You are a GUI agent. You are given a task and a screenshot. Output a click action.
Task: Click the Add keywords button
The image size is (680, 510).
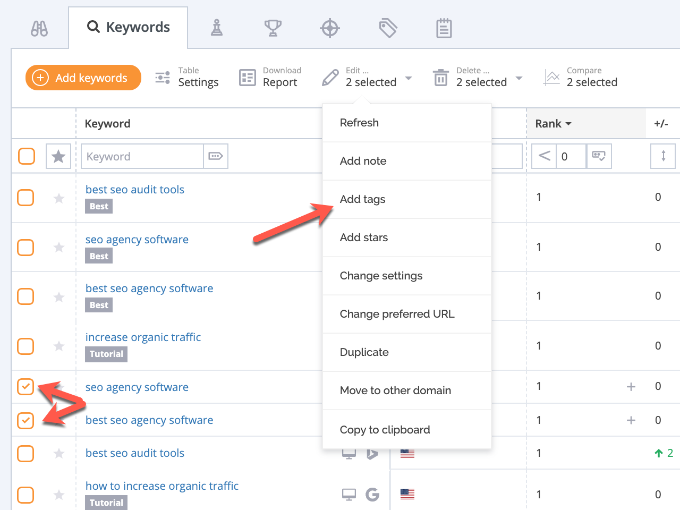pyautogui.click(x=83, y=78)
